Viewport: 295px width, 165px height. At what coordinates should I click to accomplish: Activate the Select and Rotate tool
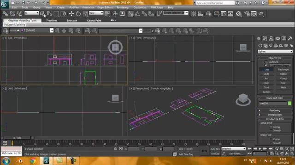pos(78,14)
